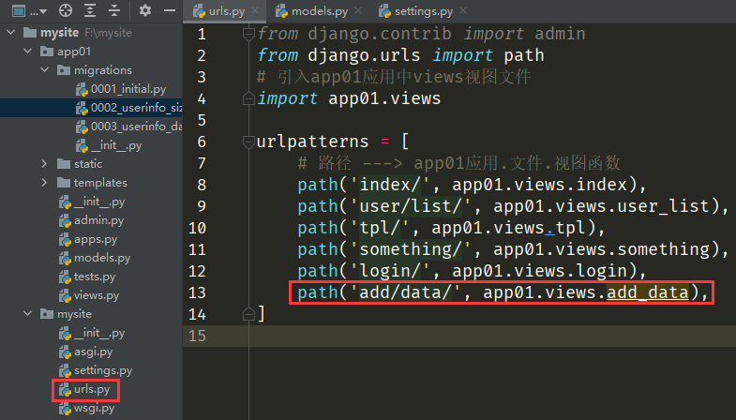
Task: Hide the project panel with minus icon
Action: click(x=170, y=10)
